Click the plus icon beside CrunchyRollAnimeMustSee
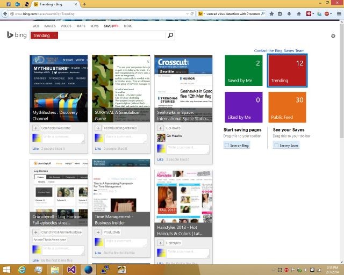 (36, 232)
